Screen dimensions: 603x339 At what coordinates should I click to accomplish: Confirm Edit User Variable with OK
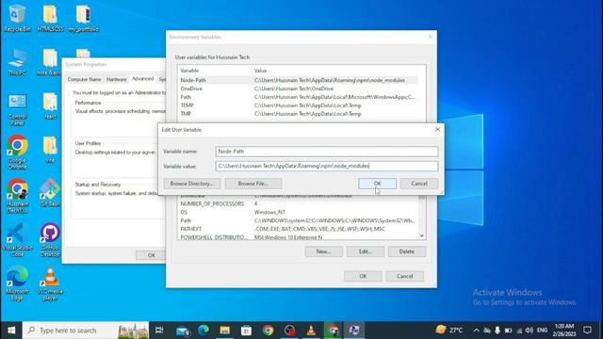[377, 184]
